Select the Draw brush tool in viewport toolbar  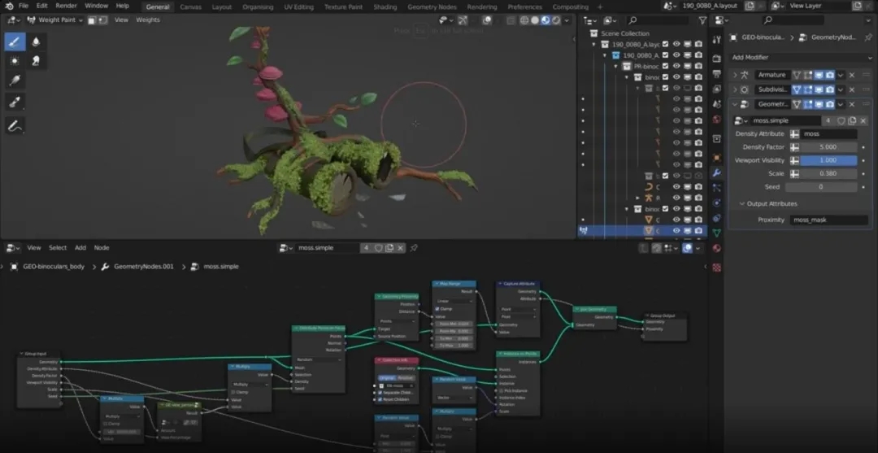(x=15, y=41)
